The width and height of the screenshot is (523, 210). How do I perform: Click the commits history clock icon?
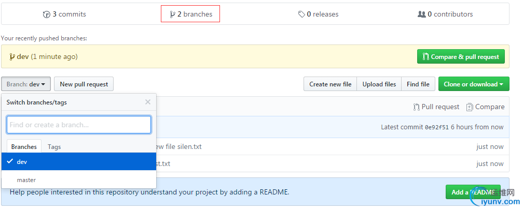click(47, 14)
